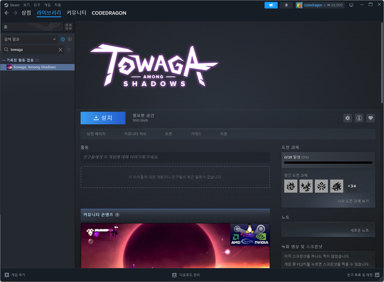The width and height of the screenshot is (384, 282).
Task: Select Towaga: Among Shadows in list
Action: pyautogui.click(x=37, y=67)
